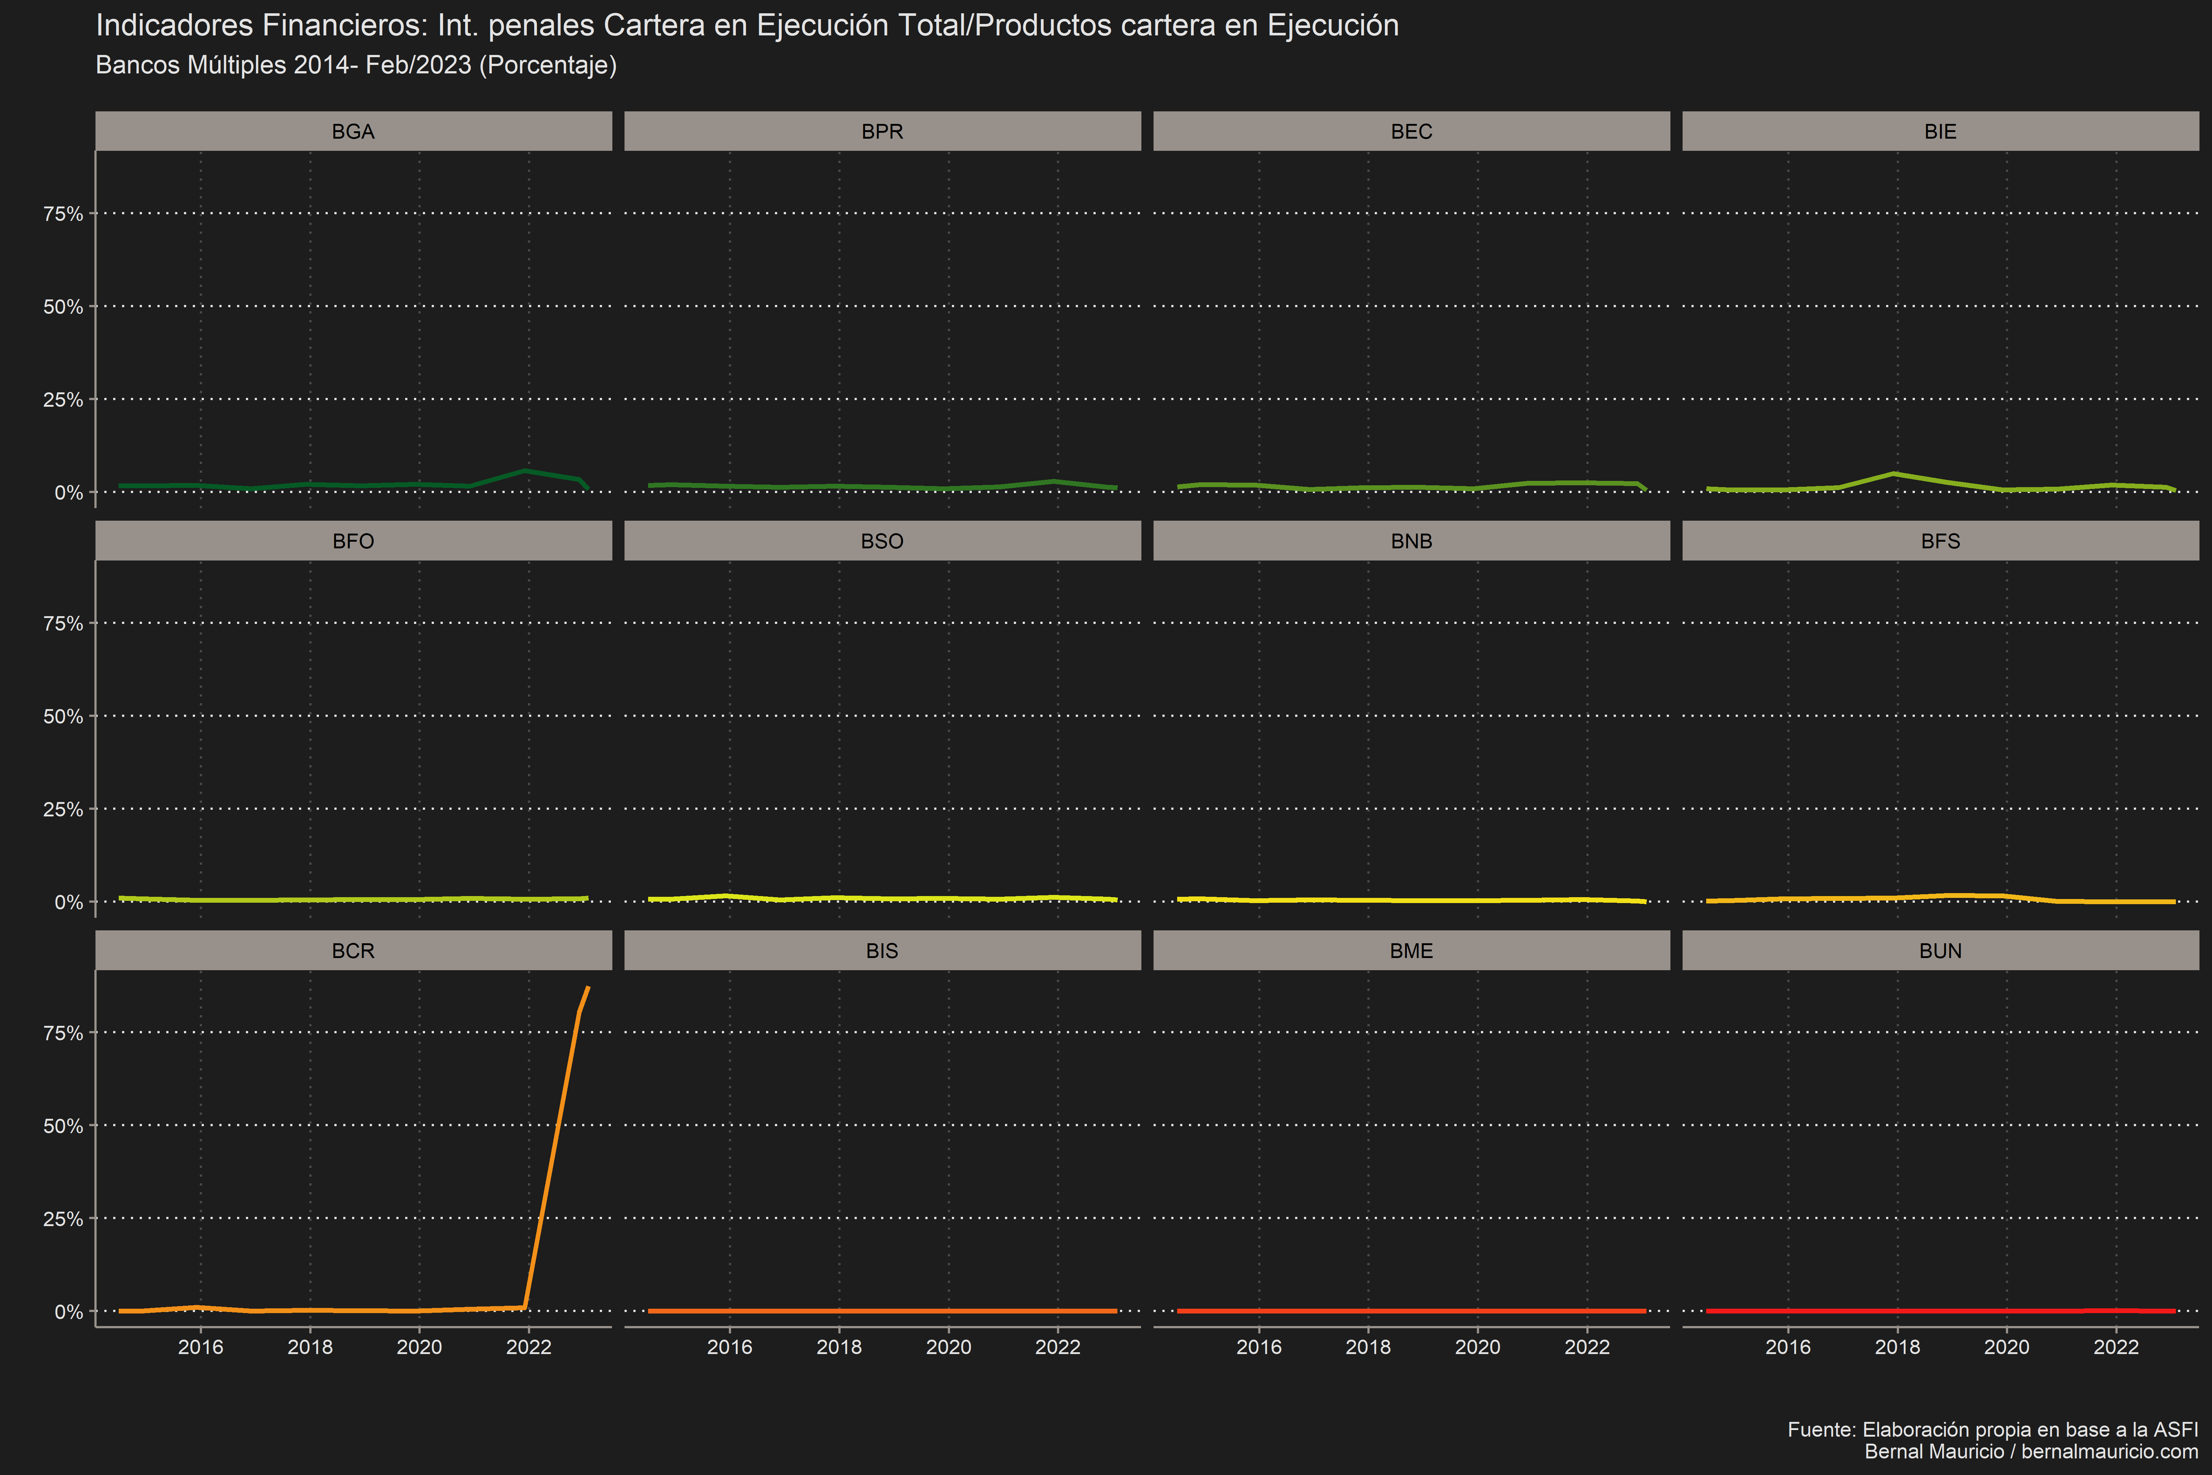This screenshot has height=1475, width=2212.
Task: Click the 2016 x-axis label under BUN
Action: [1788, 1347]
